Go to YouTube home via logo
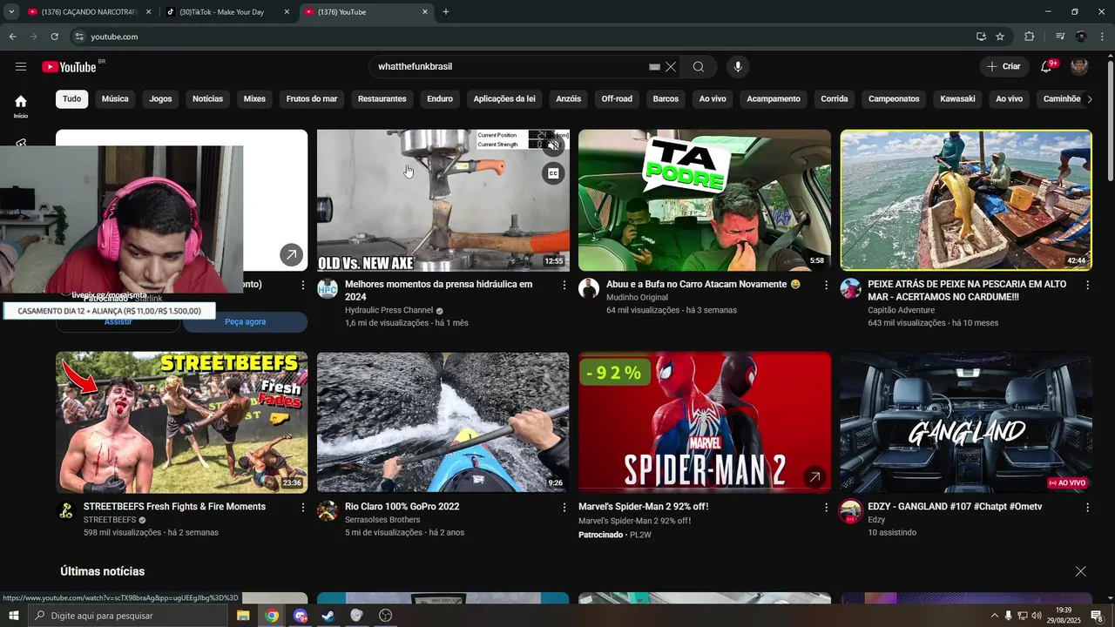Image resolution: width=1115 pixels, height=627 pixels. point(69,67)
